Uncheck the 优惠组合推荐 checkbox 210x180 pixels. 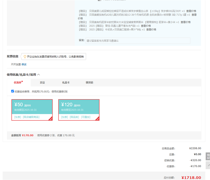point(13,91)
